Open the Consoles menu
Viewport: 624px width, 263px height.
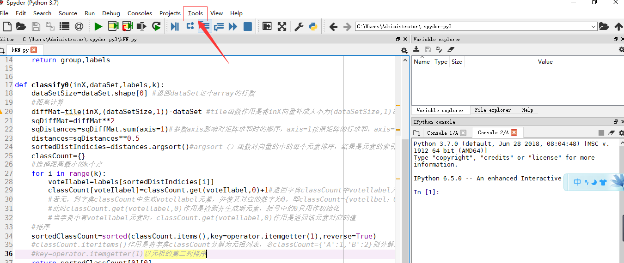140,13
